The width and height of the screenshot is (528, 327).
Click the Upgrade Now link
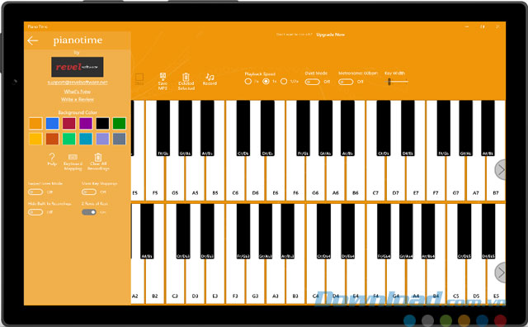[330, 35]
